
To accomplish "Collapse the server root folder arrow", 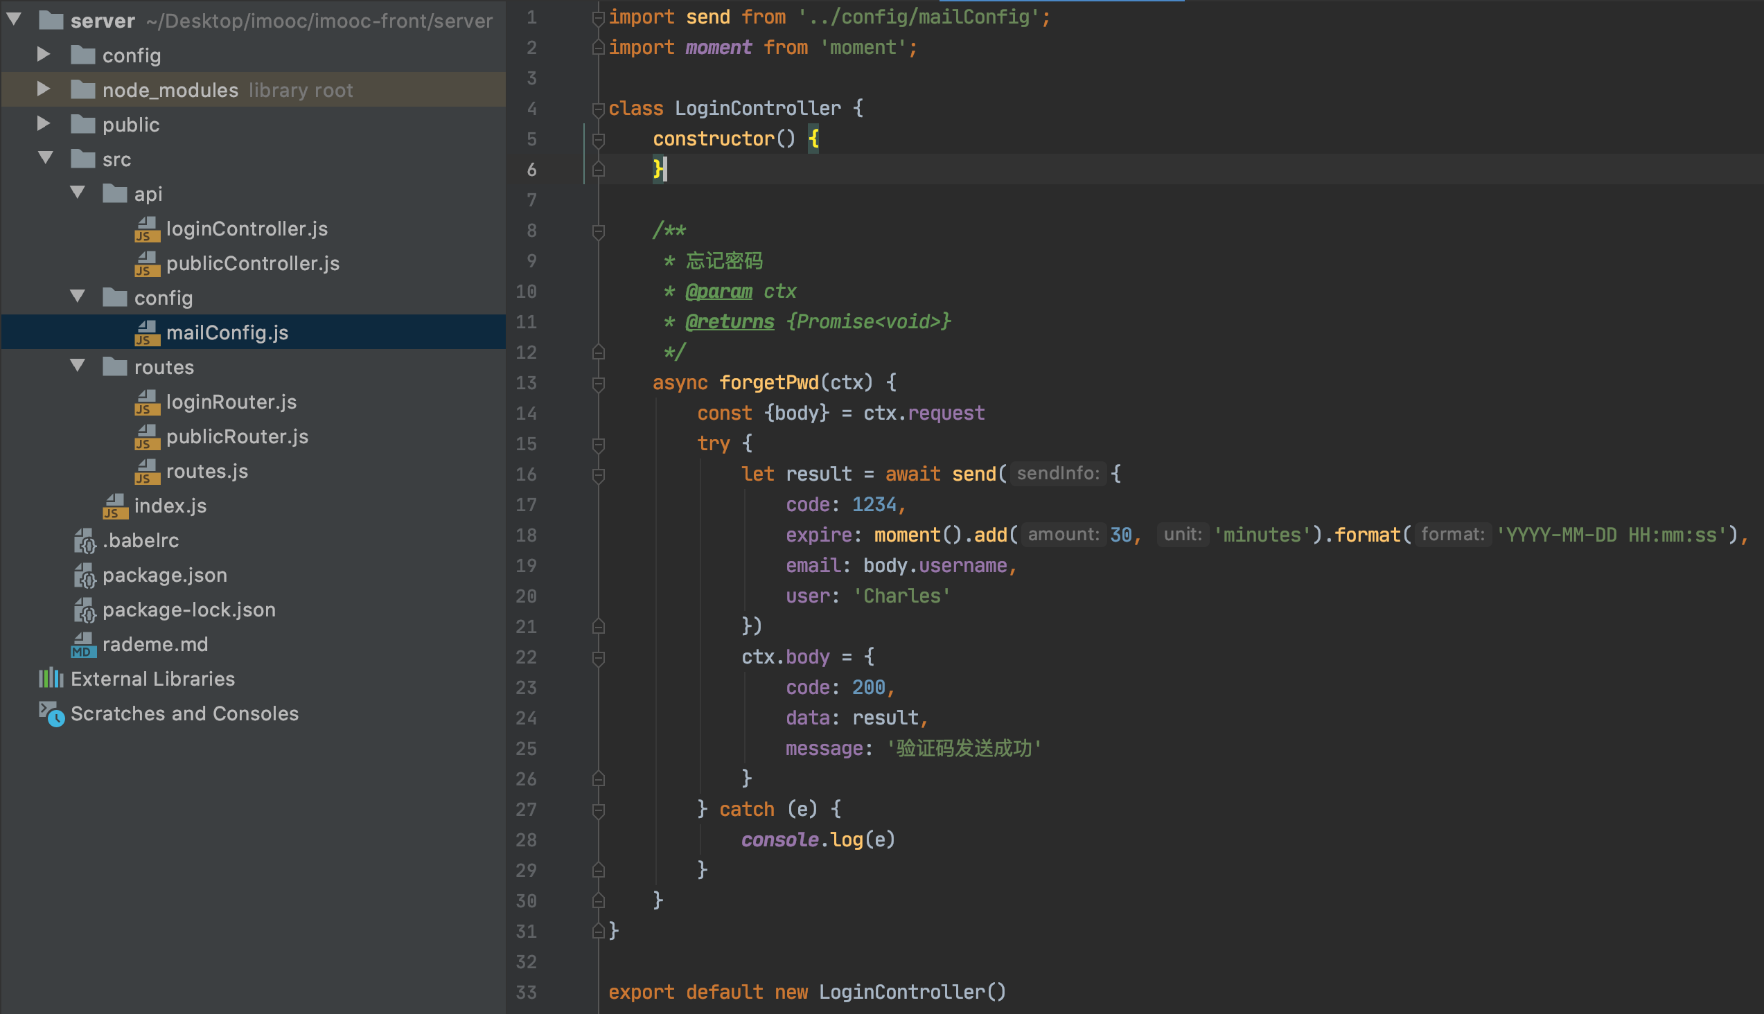I will [x=14, y=19].
